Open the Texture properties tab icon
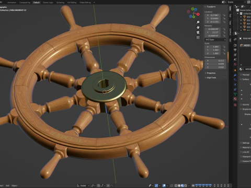The width and height of the screenshot is (251, 188). coord(235,105)
